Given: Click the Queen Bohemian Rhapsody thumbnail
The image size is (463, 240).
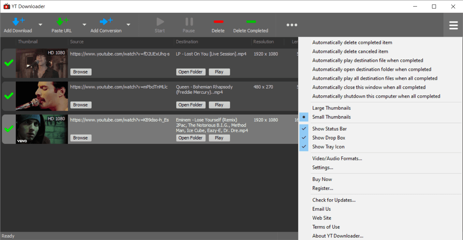Looking at the screenshot, I should click(42, 96).
